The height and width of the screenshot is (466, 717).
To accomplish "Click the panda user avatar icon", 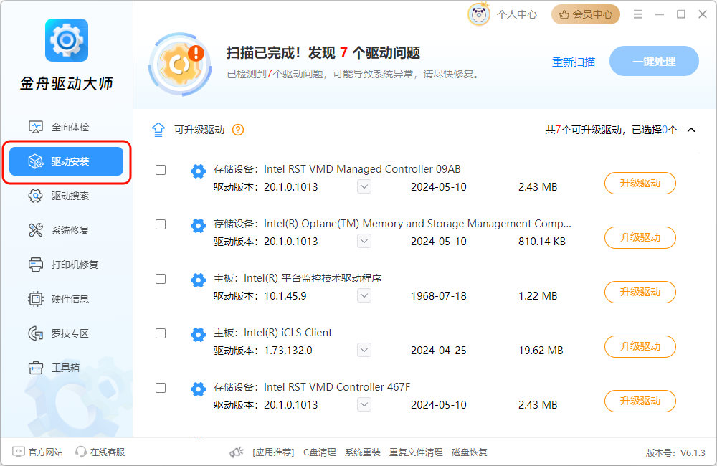I will click(479, 14).
